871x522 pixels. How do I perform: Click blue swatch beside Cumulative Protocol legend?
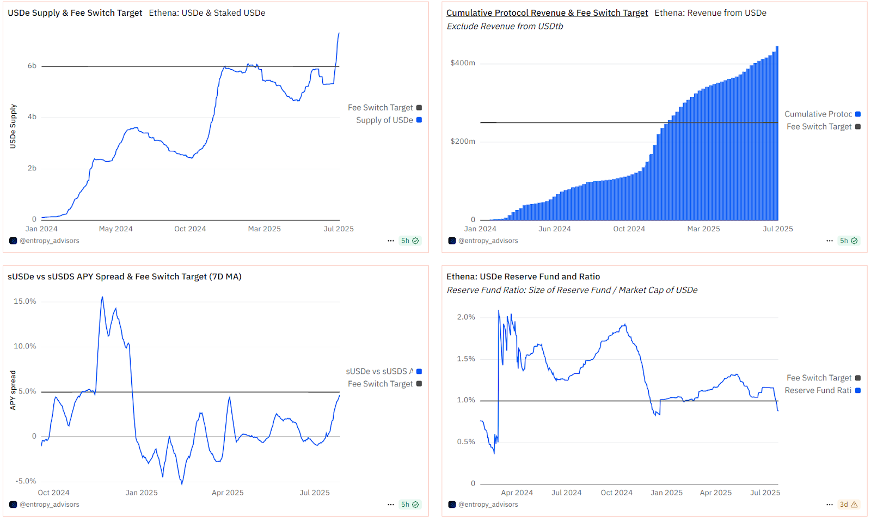coord(858,114)
